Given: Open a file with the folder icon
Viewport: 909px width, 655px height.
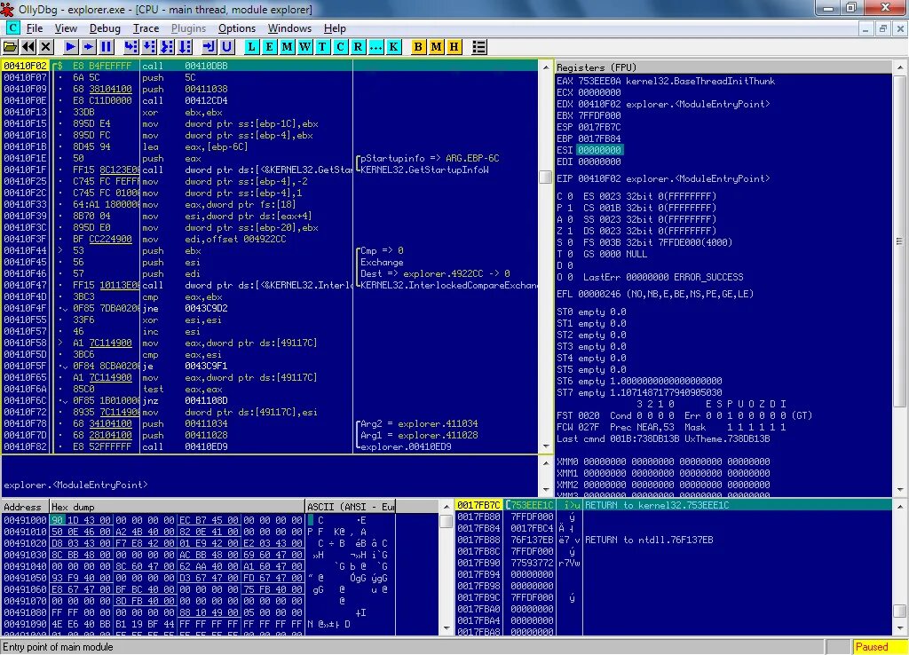Looking at the screenshot, I should 11,47.
